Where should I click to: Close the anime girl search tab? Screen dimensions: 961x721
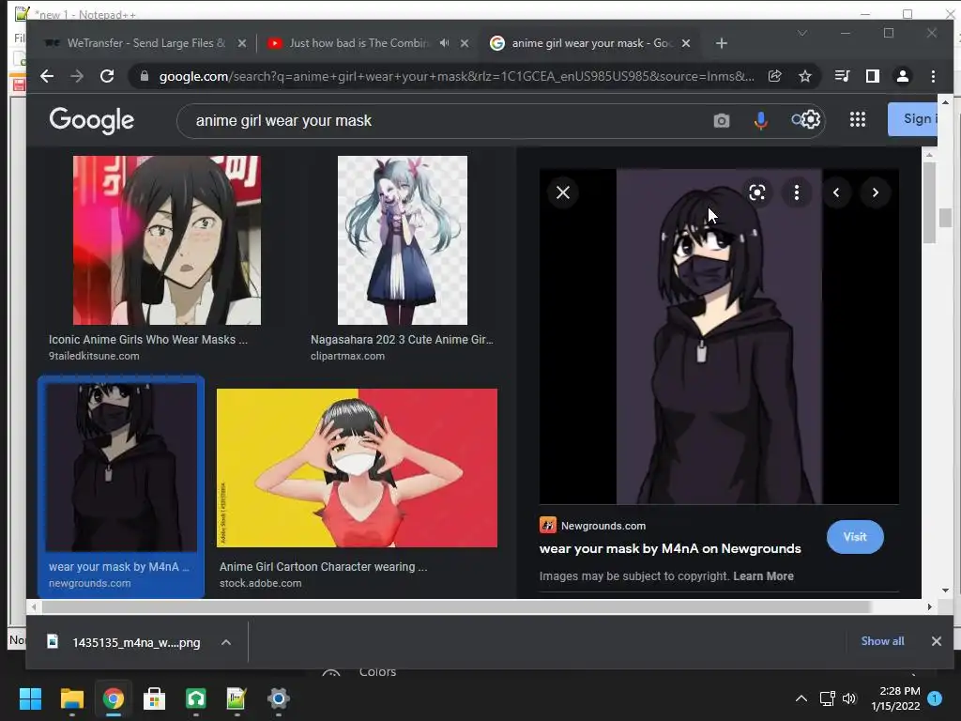tap(686, 43)
